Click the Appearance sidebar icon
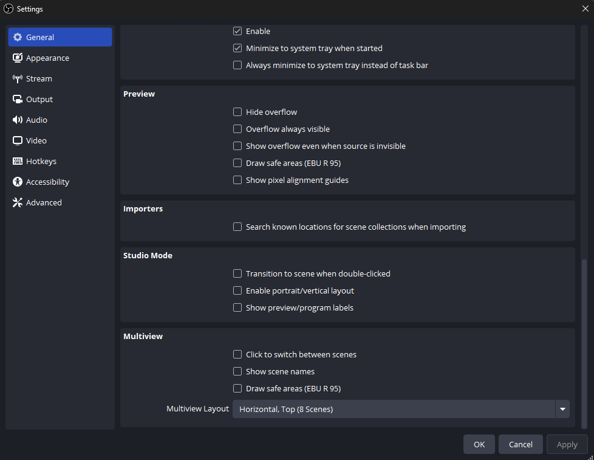 pyautogui.click(x=18, y=58)
